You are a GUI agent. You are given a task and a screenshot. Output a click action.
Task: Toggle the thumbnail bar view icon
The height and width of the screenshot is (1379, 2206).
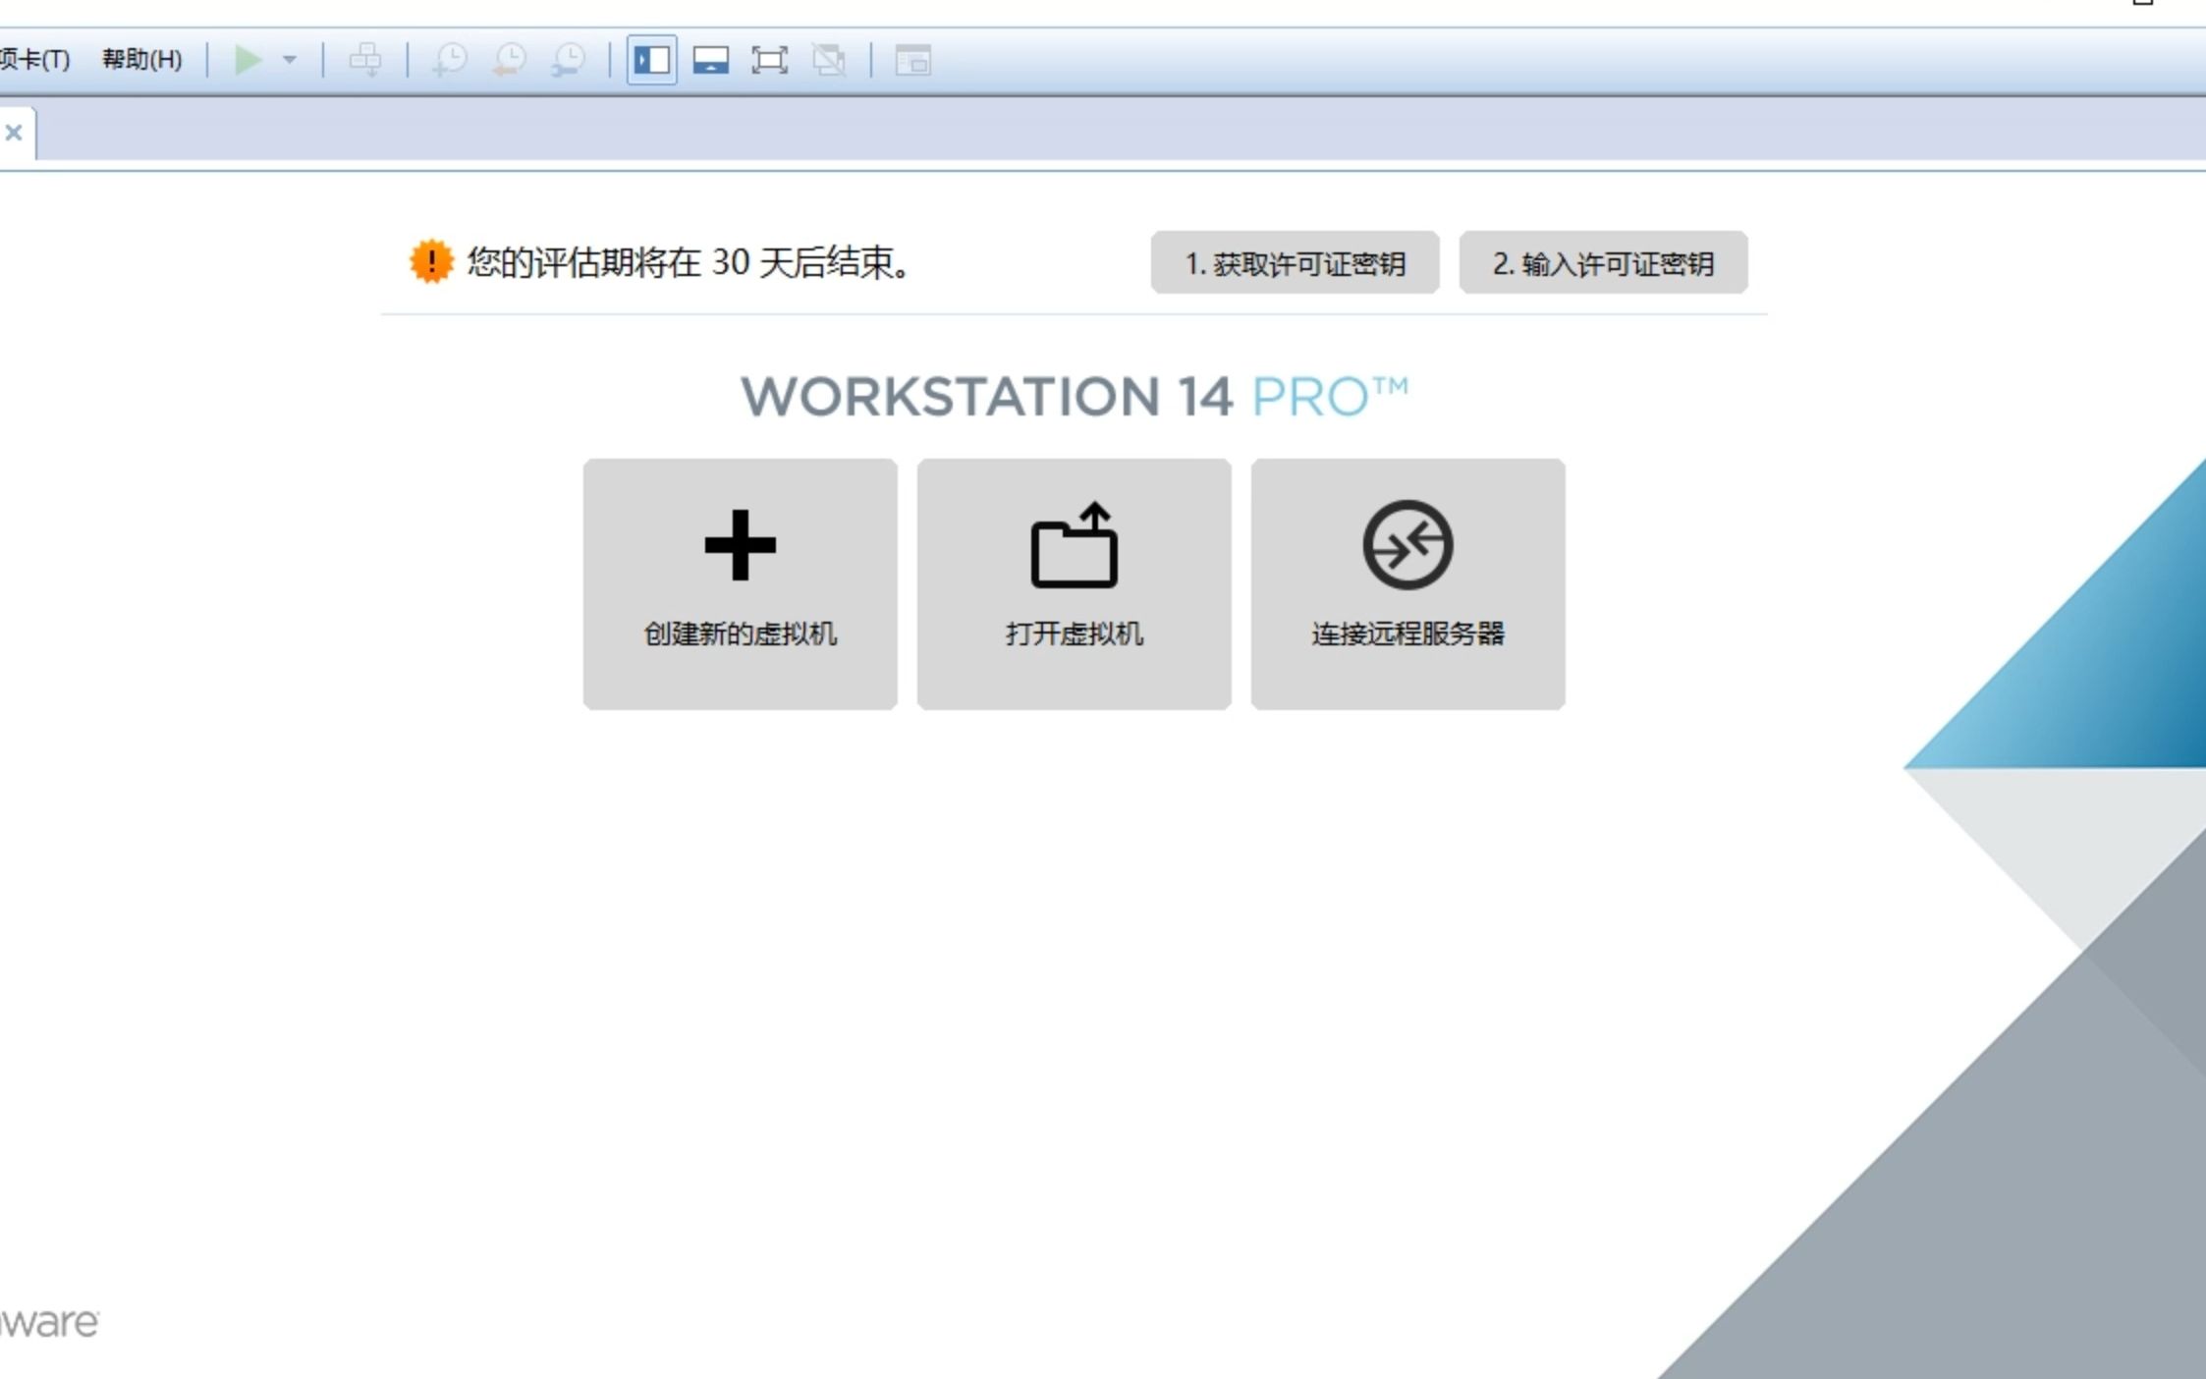(x=711, y=60)
